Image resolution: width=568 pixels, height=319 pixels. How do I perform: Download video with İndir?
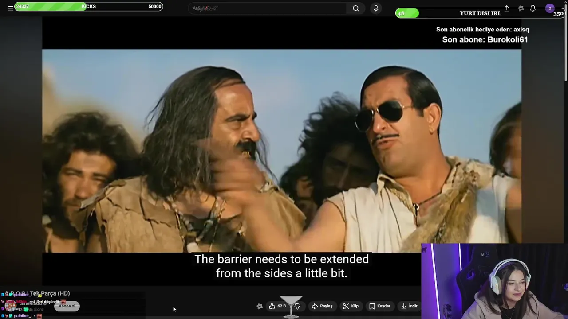tap(409, 306)
